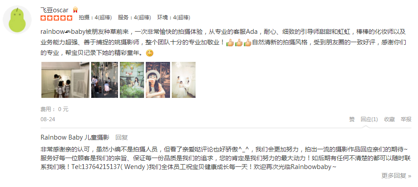Click the red VIP badge beside 飞豆oscar
The width and height of the screenshot is (418, 187).
pyautogui.click(x=75, y=10)
